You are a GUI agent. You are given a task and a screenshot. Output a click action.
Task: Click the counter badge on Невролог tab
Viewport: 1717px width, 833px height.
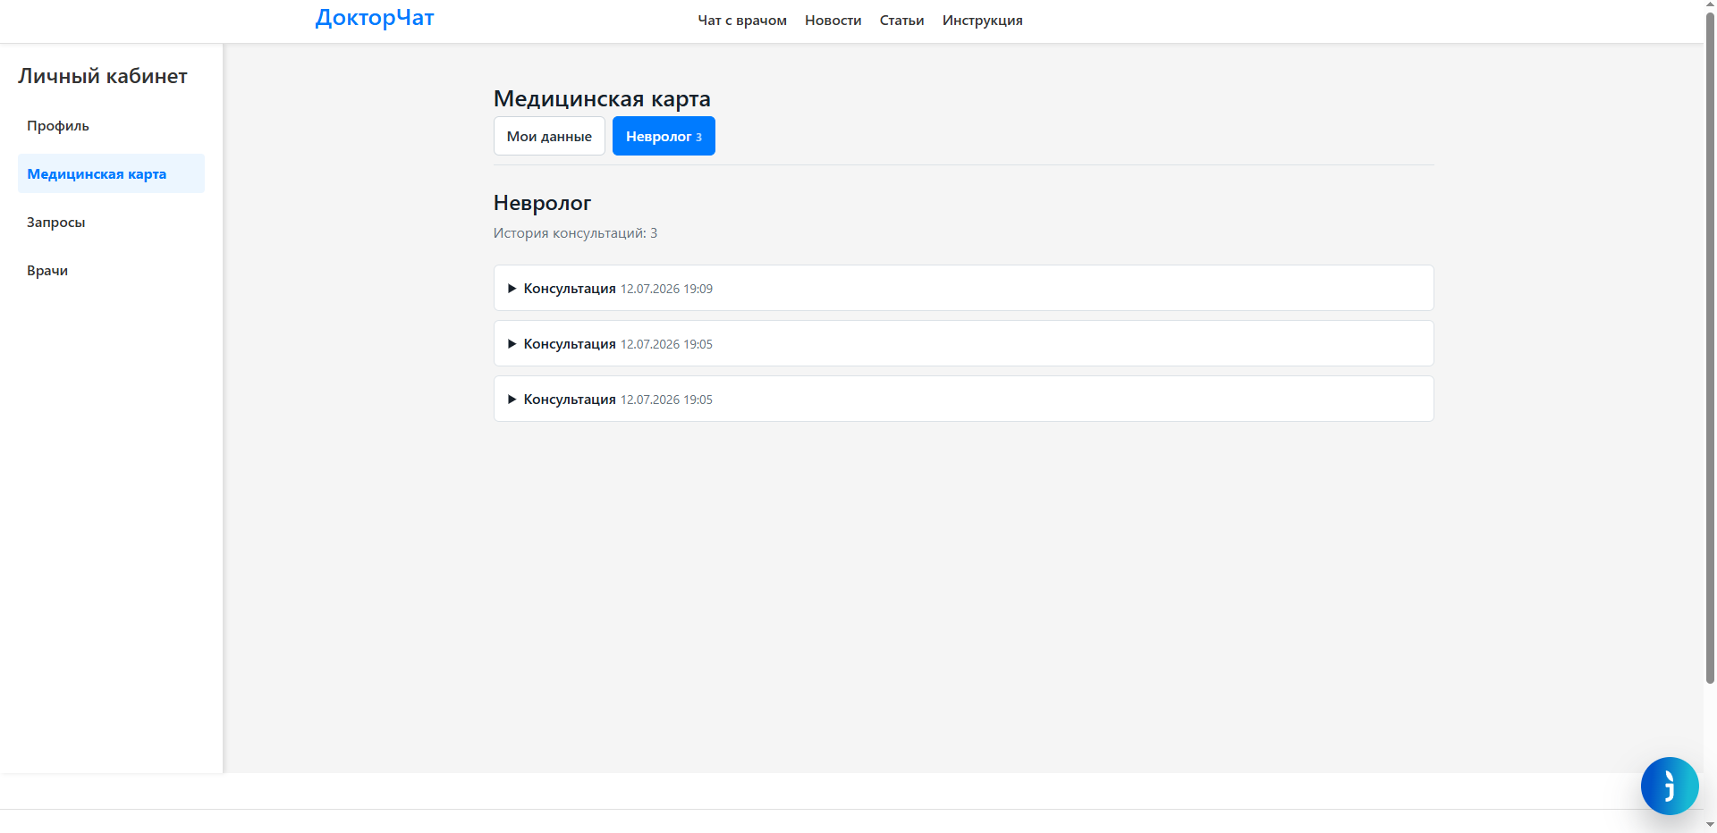[x=698, y=138]
